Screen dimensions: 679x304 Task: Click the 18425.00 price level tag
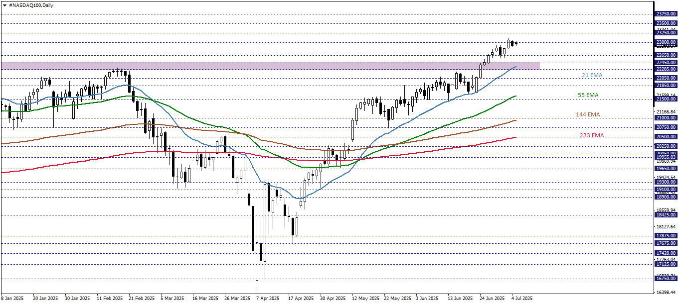click(x=666, y=215)
